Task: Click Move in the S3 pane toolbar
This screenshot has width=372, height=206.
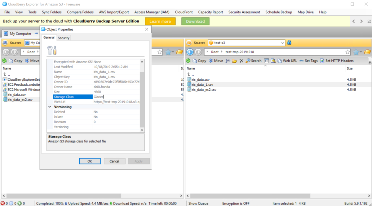Action: [216, 61]
